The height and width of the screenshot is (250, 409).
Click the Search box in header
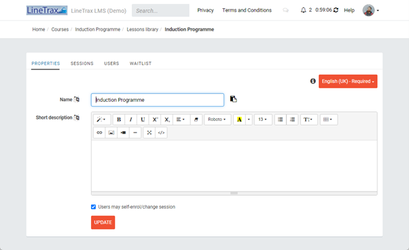pyautogui.click(x=160, y=10)
